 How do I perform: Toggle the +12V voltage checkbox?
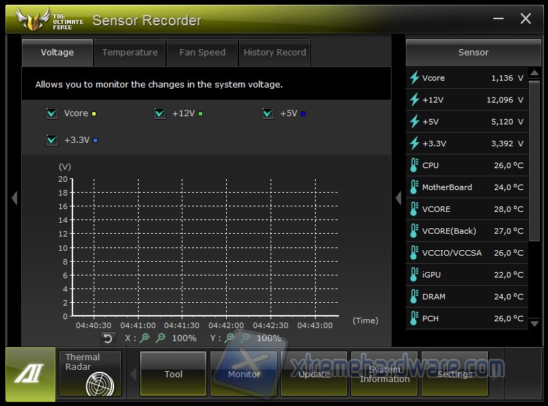pos(160,113)
